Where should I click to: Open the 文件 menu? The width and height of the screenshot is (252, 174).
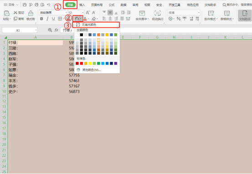click(x=11, y=5)
